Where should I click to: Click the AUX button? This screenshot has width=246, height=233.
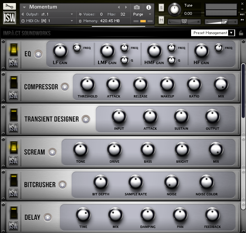click(x=242, y=14)
